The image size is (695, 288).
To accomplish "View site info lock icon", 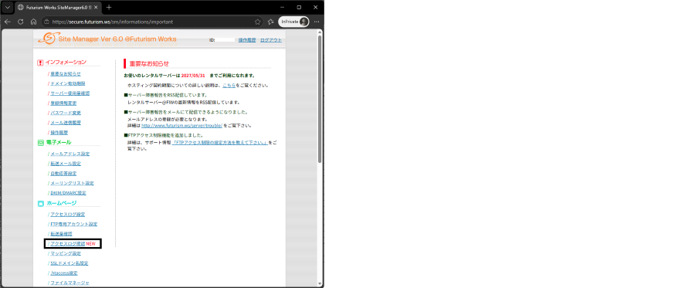I will (x=46, y=22).
